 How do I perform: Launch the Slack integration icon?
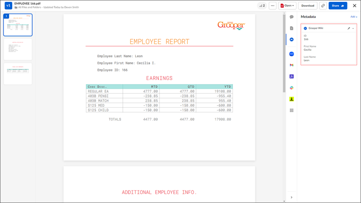292,88
